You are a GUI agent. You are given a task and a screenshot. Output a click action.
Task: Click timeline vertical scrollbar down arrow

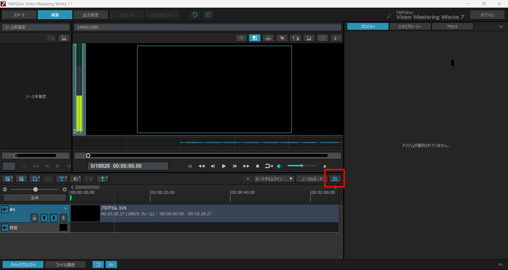340,257
